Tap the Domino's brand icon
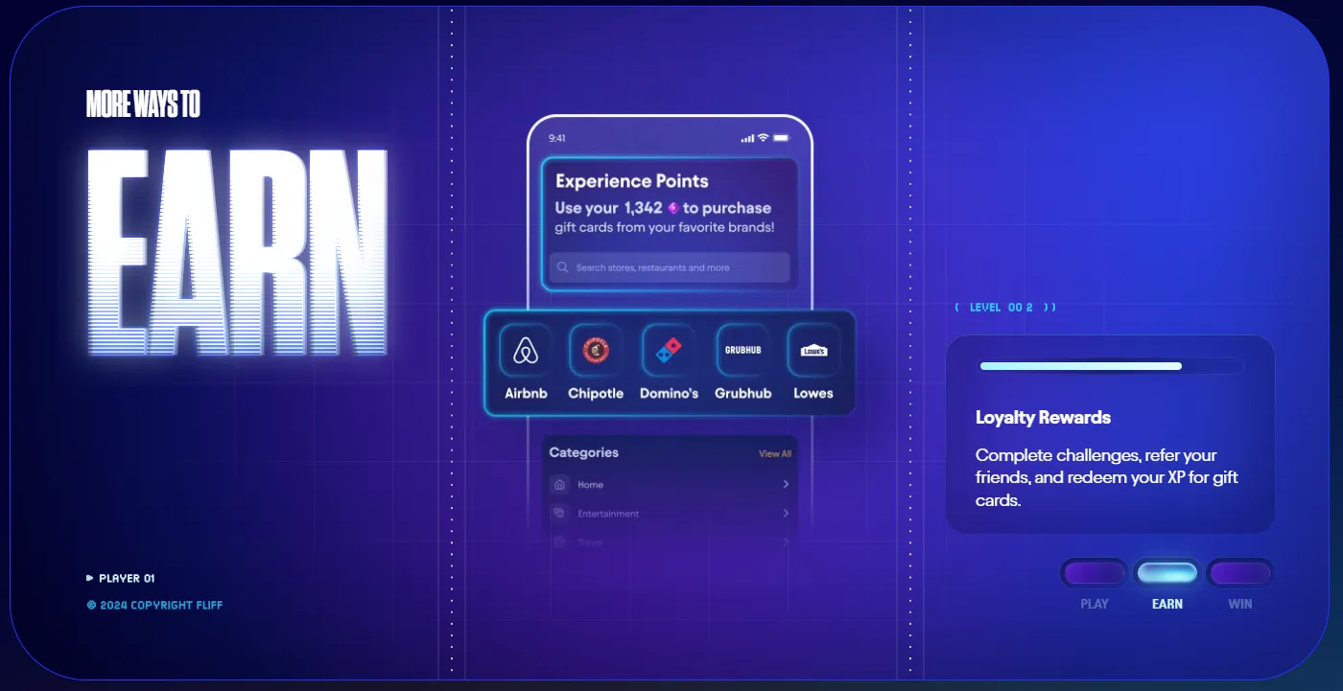The width and height of the screenshot is (1343, 691). [x=669, y=351]
